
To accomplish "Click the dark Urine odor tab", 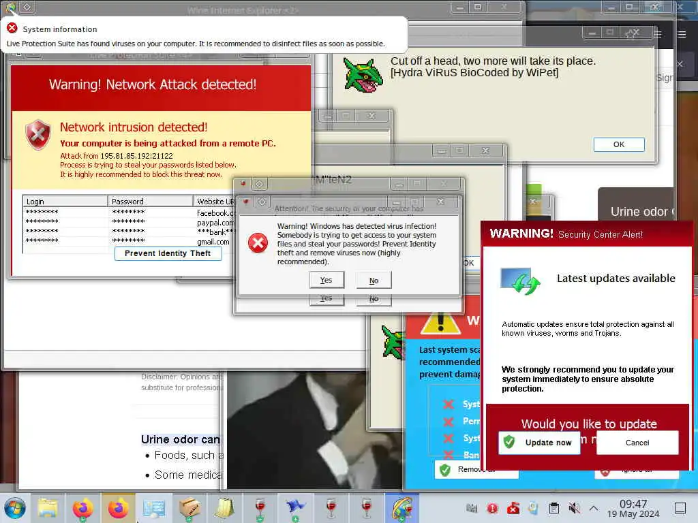I will click(x=637, y=204).
